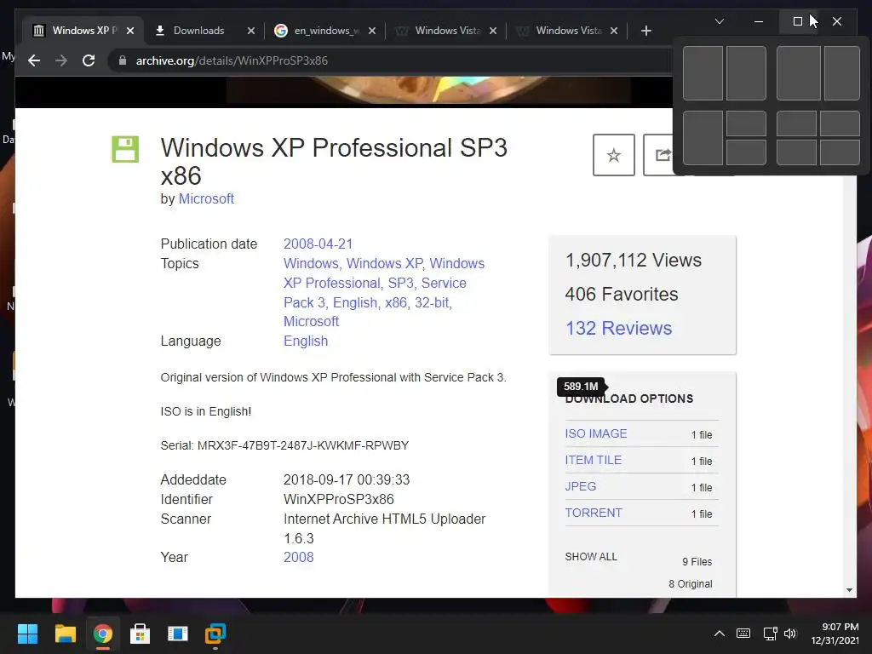Screen dimensions: 872x654
Task: Open publication date 2008-04-21 link
Action: (x=318, y=244)
